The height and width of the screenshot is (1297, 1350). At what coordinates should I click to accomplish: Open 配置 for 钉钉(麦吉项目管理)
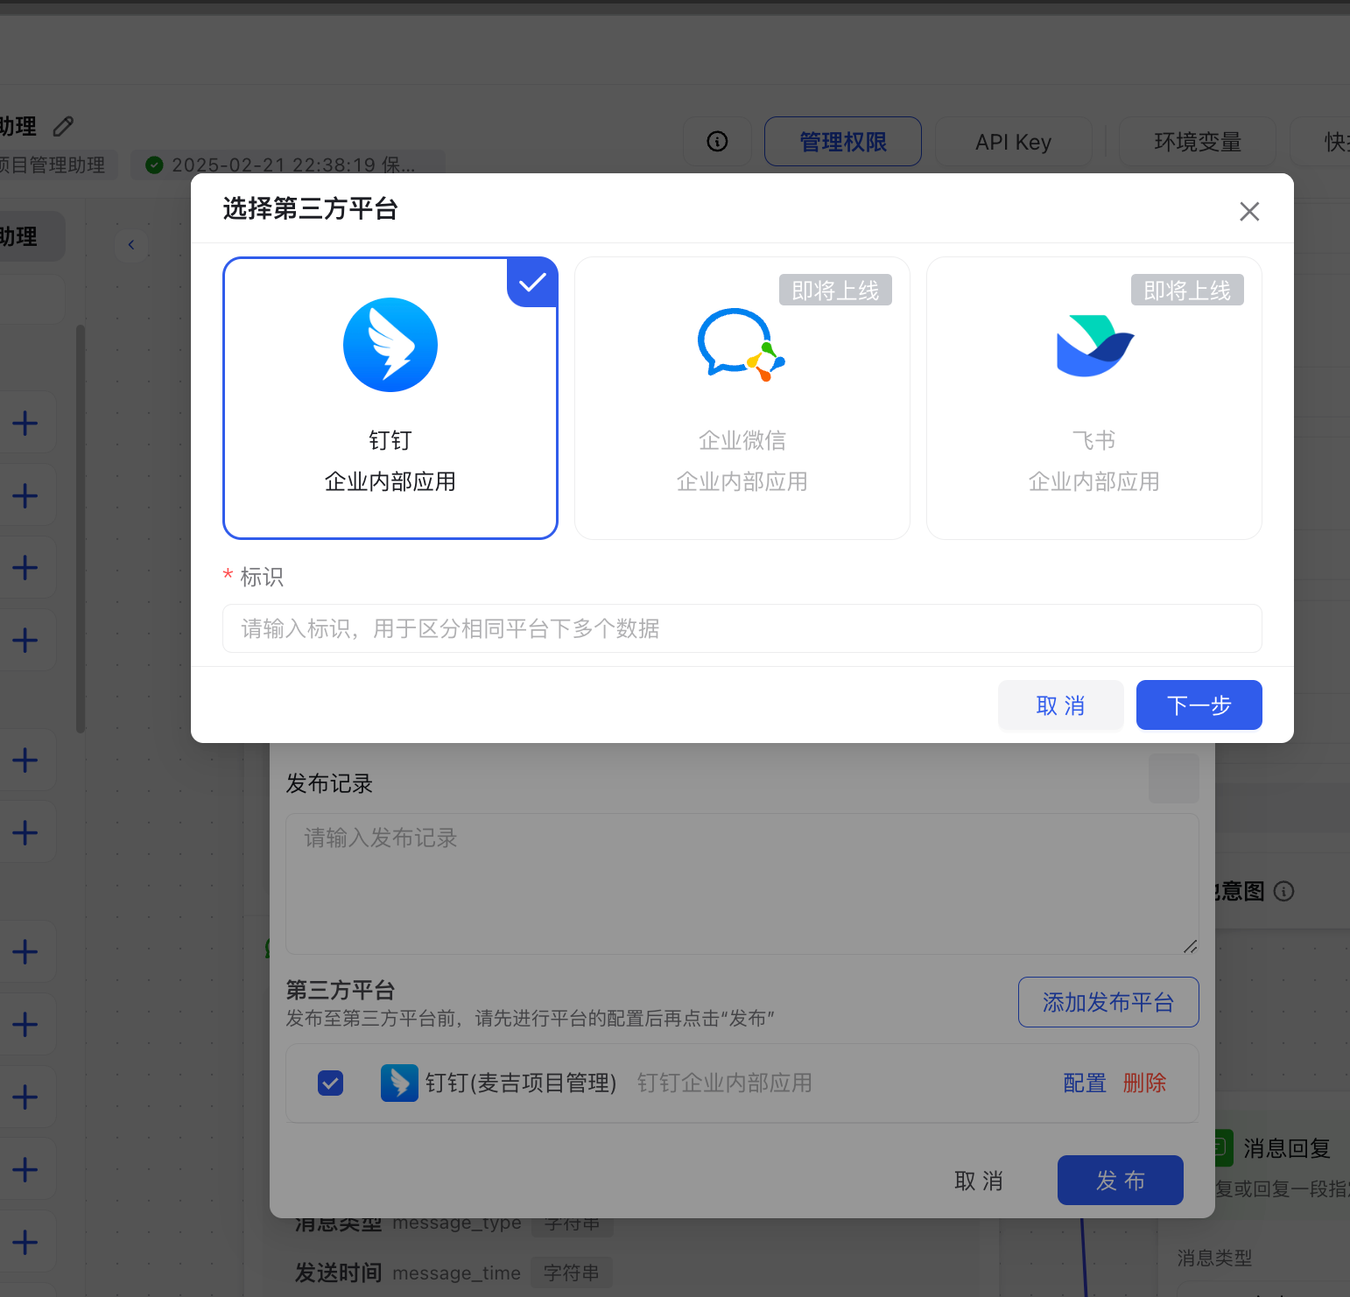coord(1085,1083)
